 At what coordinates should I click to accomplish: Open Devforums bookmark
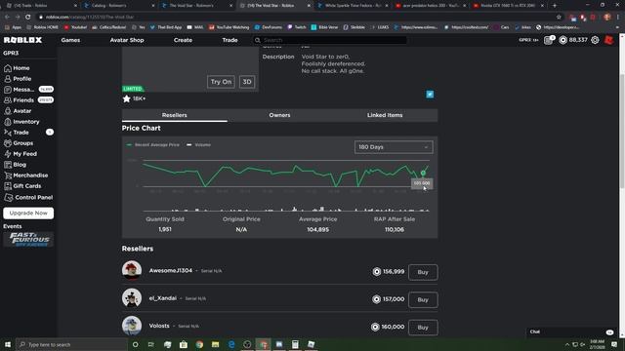click(x=269, y=27)
